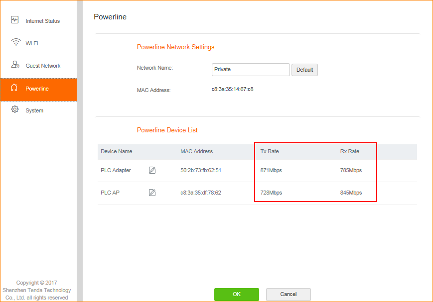
Task: Edit the PLC AP device name
Action: point(152,193)
